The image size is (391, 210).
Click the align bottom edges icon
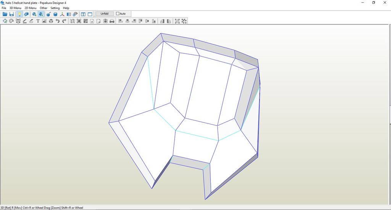click(154, 21)
